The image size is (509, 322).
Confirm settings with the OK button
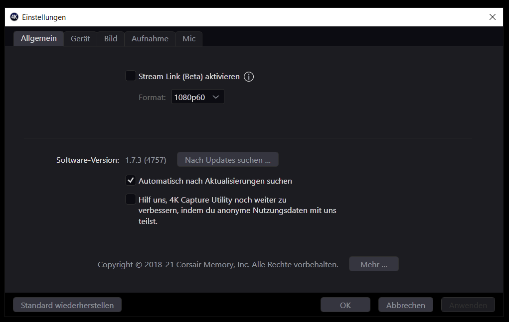345,305
